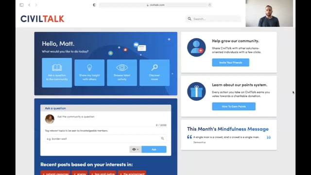Focus the Search field in the header
The image size is (311, 175).
click(x=213, y=19)
